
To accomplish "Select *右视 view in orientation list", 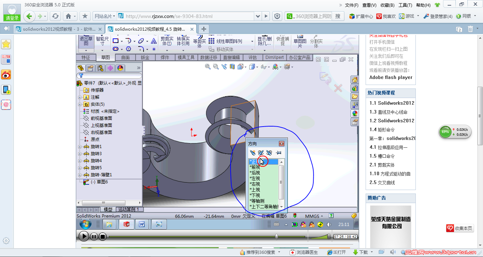I will [255, 184].
